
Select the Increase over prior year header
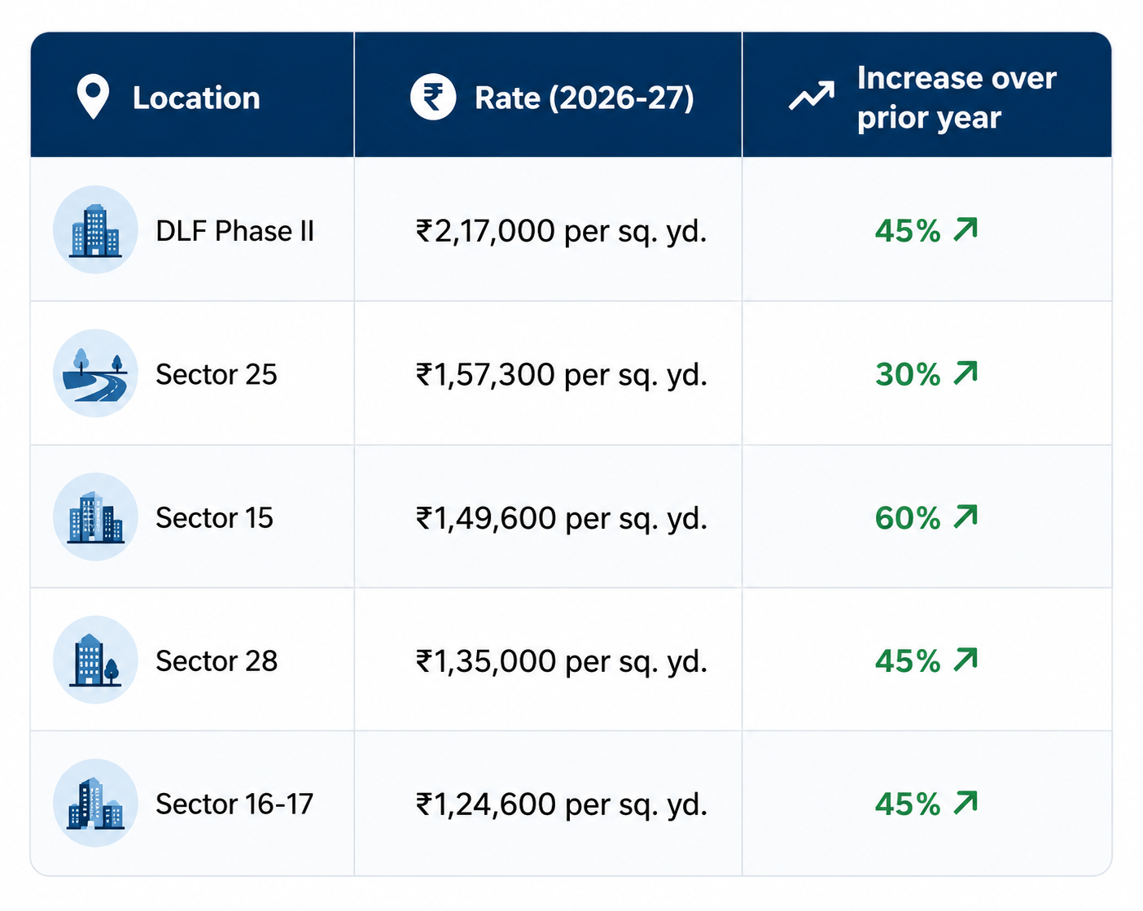(x=927, y=94)
